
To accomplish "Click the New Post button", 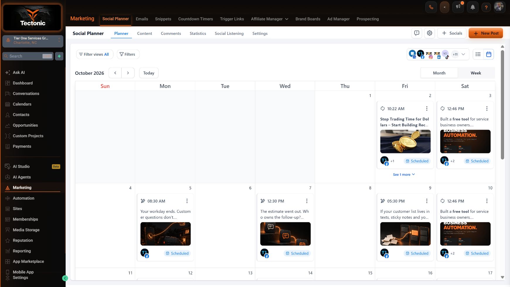I will click(486, 33).
